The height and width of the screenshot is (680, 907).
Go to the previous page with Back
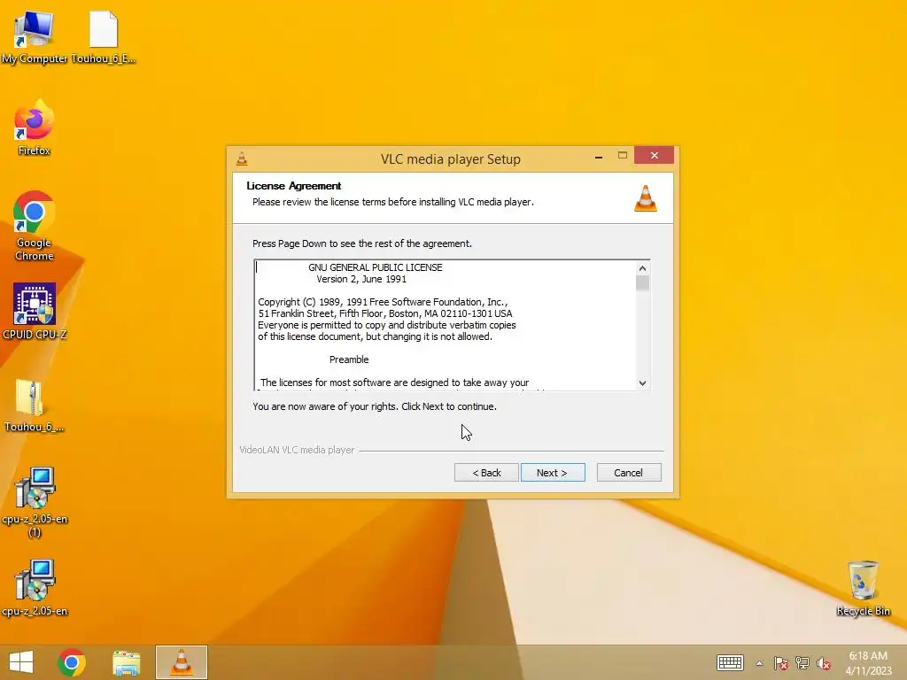(486, 473)
